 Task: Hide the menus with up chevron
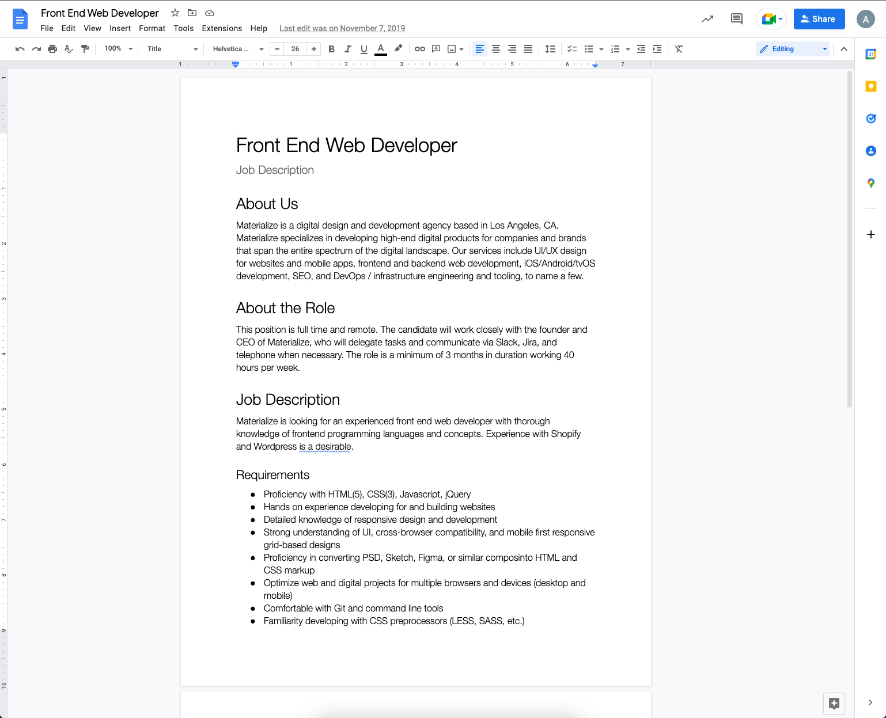[x=843, y=49]
